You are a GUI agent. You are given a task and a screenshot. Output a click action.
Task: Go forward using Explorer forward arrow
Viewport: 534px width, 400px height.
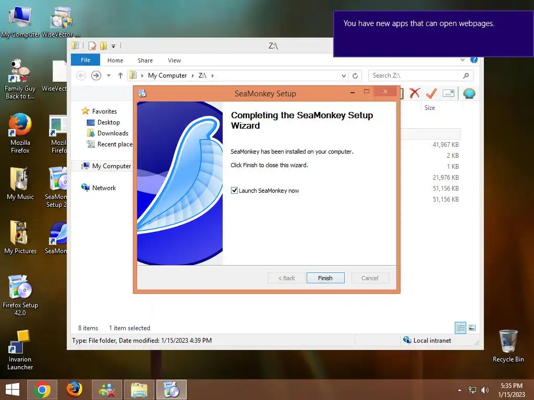click(x=96, y=76)
